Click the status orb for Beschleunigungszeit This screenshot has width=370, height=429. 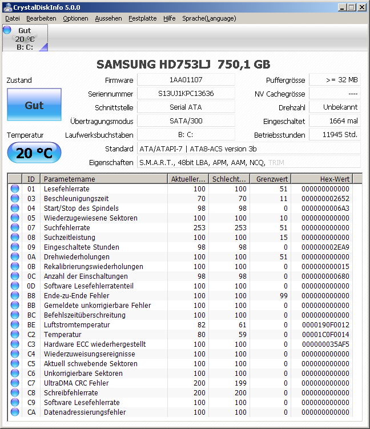(x=15, y=198)
